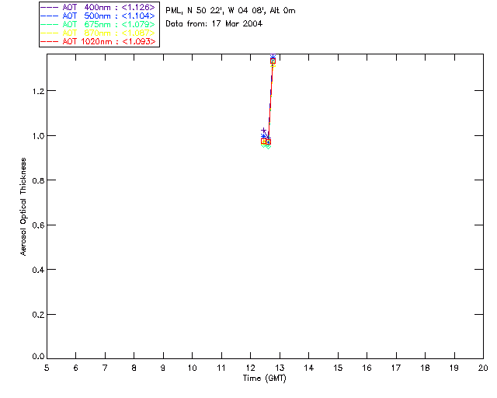This screenshot has height=398, width=497.
Task: Click the 1.2 y-axis tick label
Action: pos(38,92)
